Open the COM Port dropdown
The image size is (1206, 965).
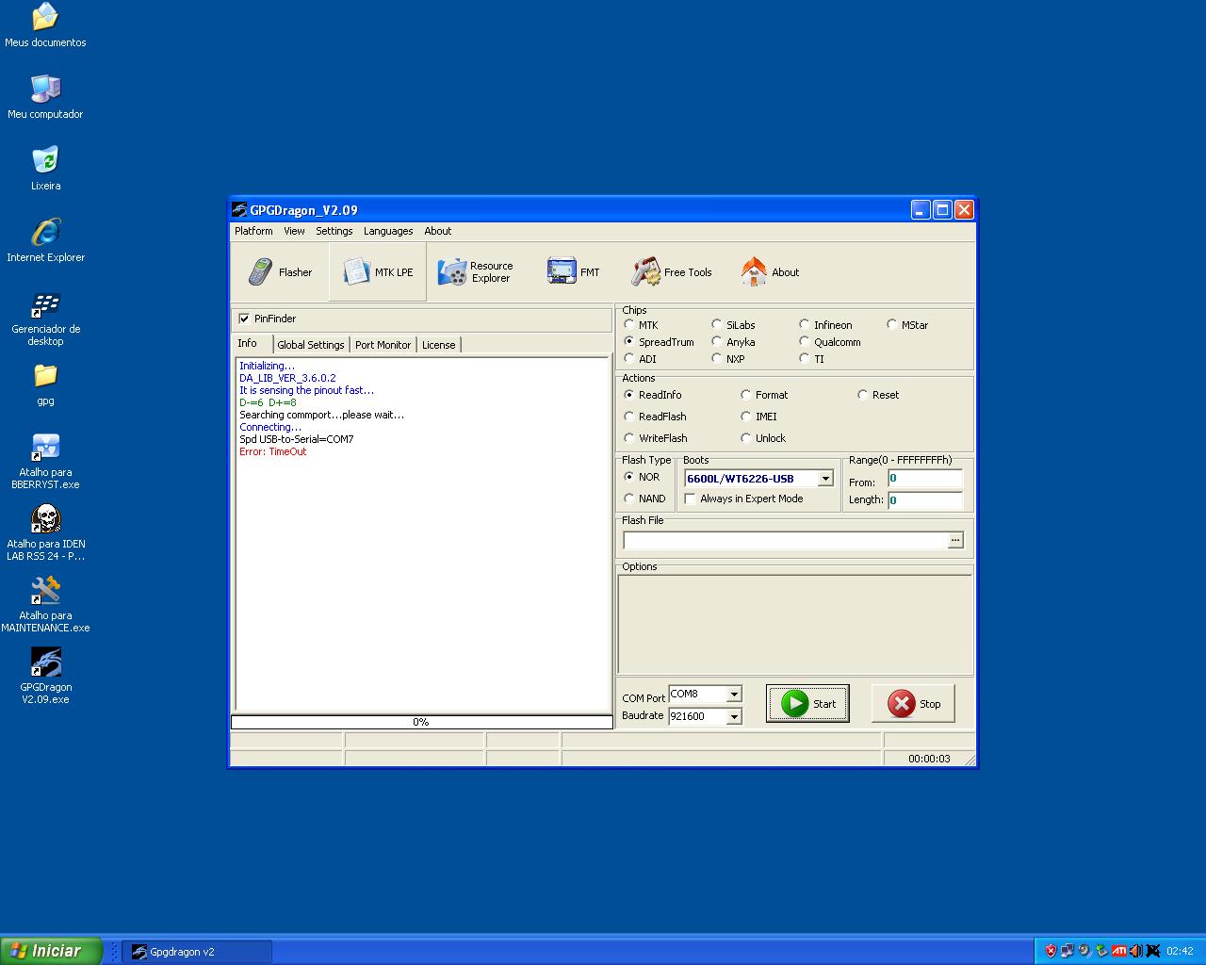[x=734, y=695]
